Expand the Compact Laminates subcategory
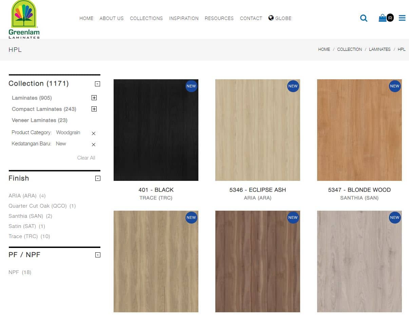This screenshot has height=315, width=409. click(94, 109)
